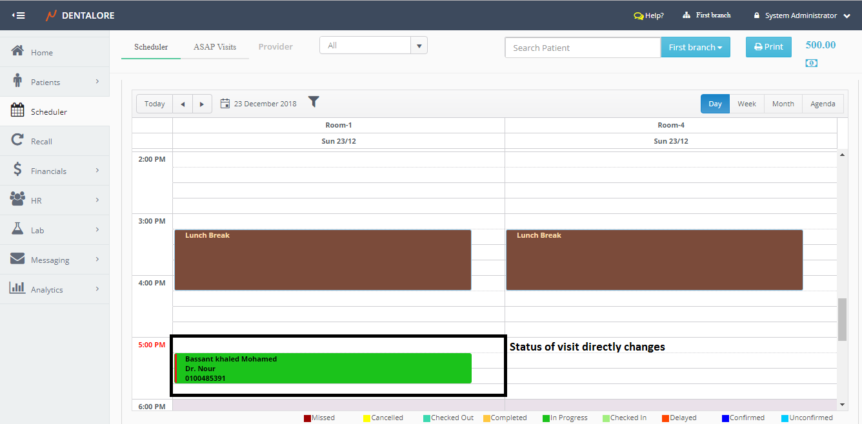Click the Search Patient field
Image resolution: width=862 pixels, height=424 pixels.
[x=582, y=48]
